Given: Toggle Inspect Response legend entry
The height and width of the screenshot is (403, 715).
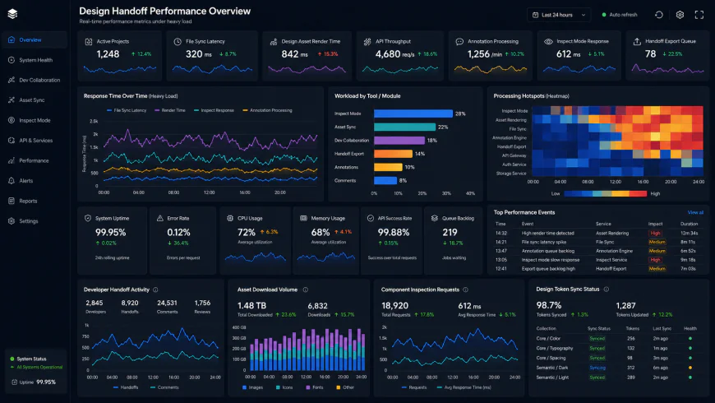Looking at the screenshot, I should (x=214, y=110).
